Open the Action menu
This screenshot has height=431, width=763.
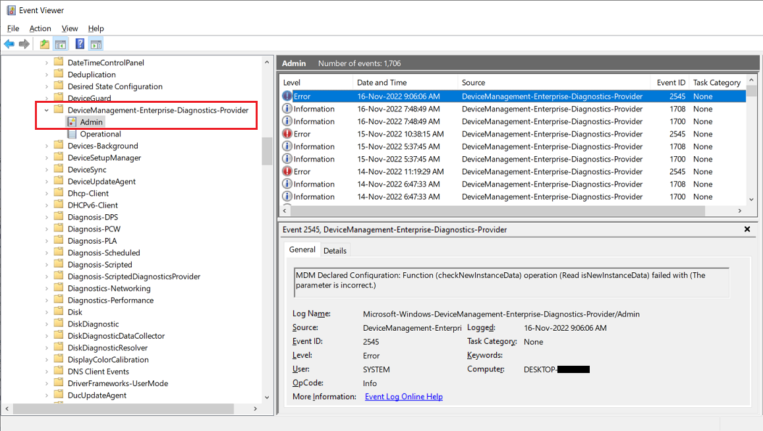(40, 28)
